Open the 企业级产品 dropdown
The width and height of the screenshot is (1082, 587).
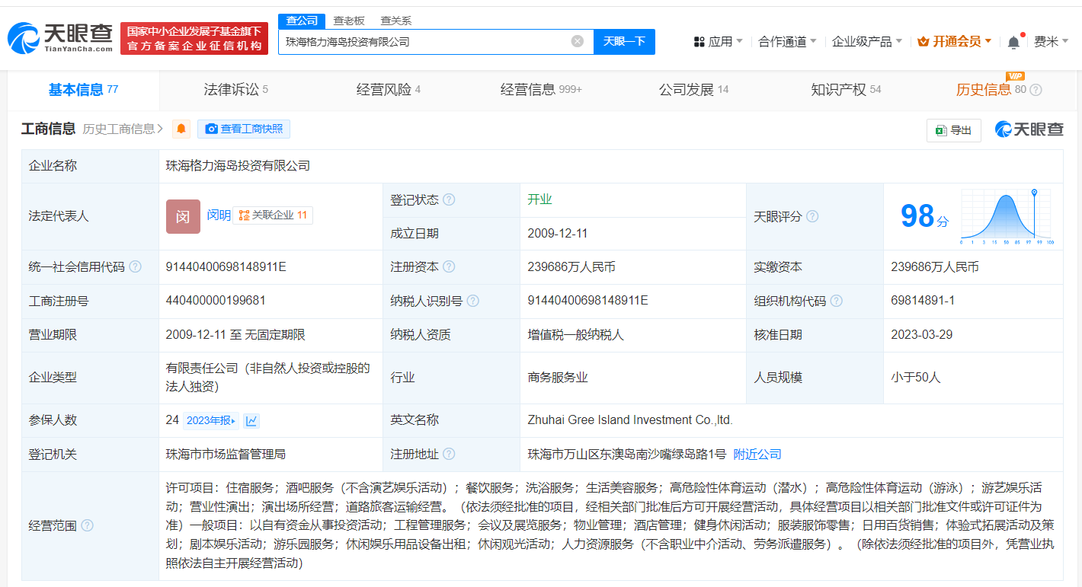pos(866,42)
